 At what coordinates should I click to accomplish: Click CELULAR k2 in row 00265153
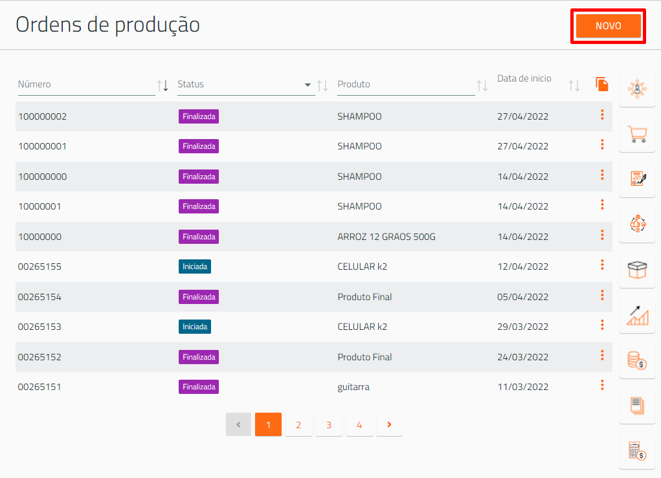click(x=362, y=327)
